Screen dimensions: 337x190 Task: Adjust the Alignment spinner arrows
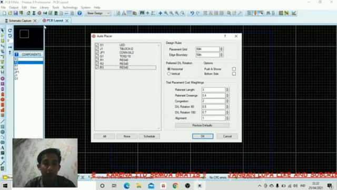[x=227, y=118]
